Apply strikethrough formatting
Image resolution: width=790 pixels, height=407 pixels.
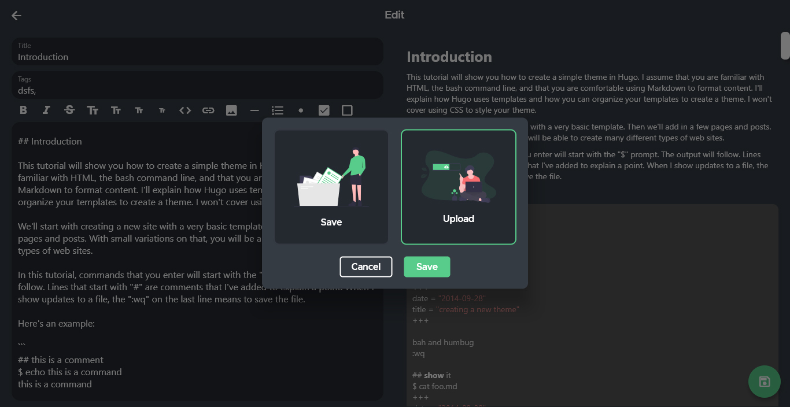pyautogui.click(x=69, y=110)
